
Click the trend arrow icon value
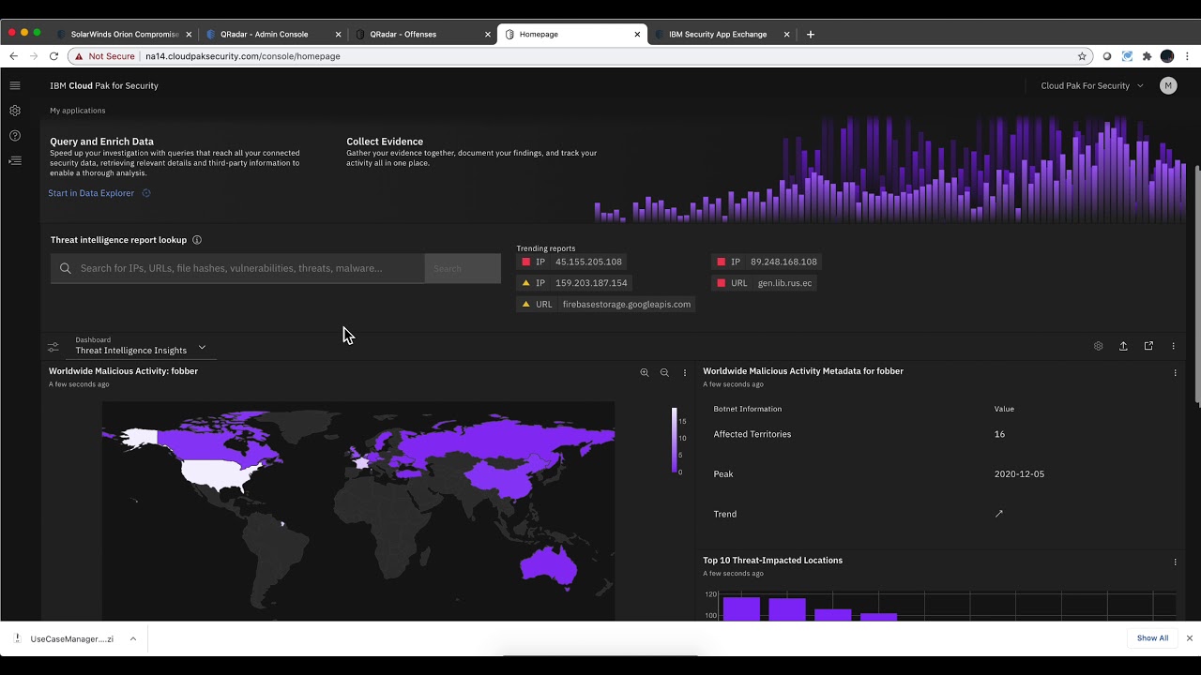(x=999, y=514)
